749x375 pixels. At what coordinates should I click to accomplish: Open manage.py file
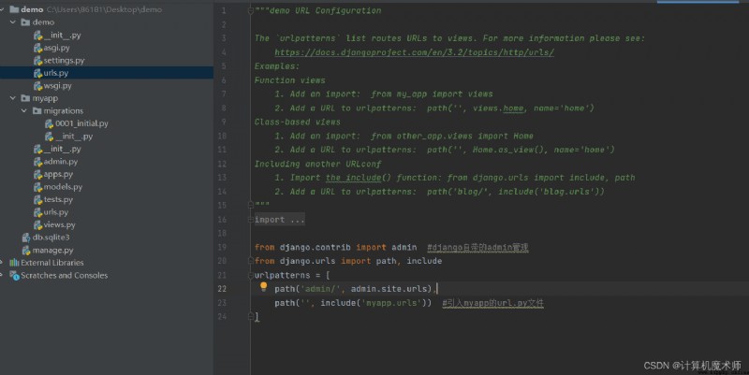click(x=52, y=250)
